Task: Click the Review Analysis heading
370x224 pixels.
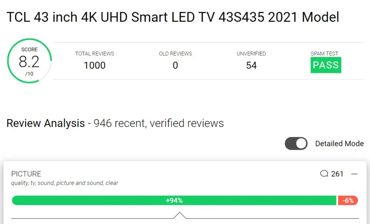Action: (46, 123)
